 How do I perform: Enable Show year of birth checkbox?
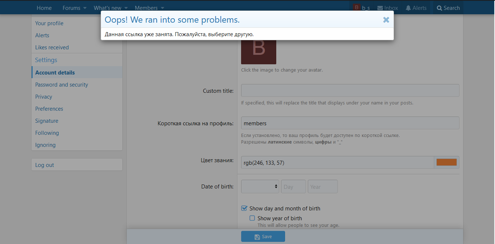click(252, 218)
